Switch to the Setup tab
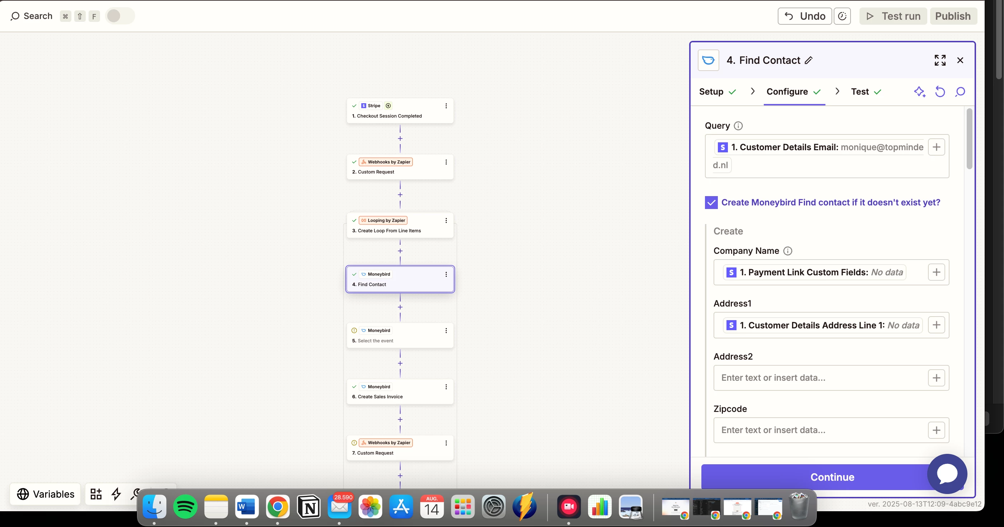Image resolution: width=1004 pixels, height=527 pixels. click(x=717, y=92)
